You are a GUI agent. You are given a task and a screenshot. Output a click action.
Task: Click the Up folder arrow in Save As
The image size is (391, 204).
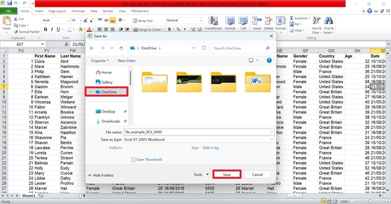[x=121, y=48]
